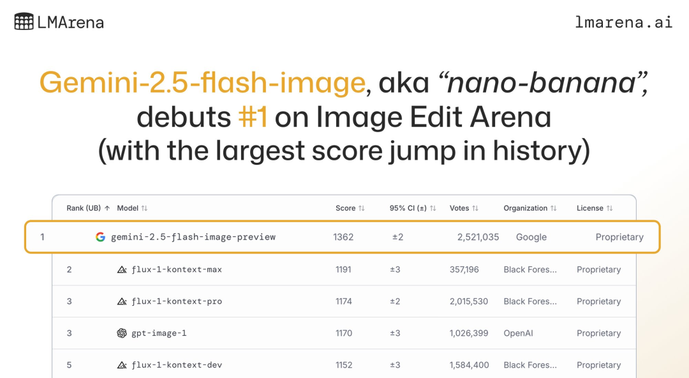689x378 pixels.
Task: Toggle the Rank (UB) ascending sort arrow
Action: [x=107, y=208]
